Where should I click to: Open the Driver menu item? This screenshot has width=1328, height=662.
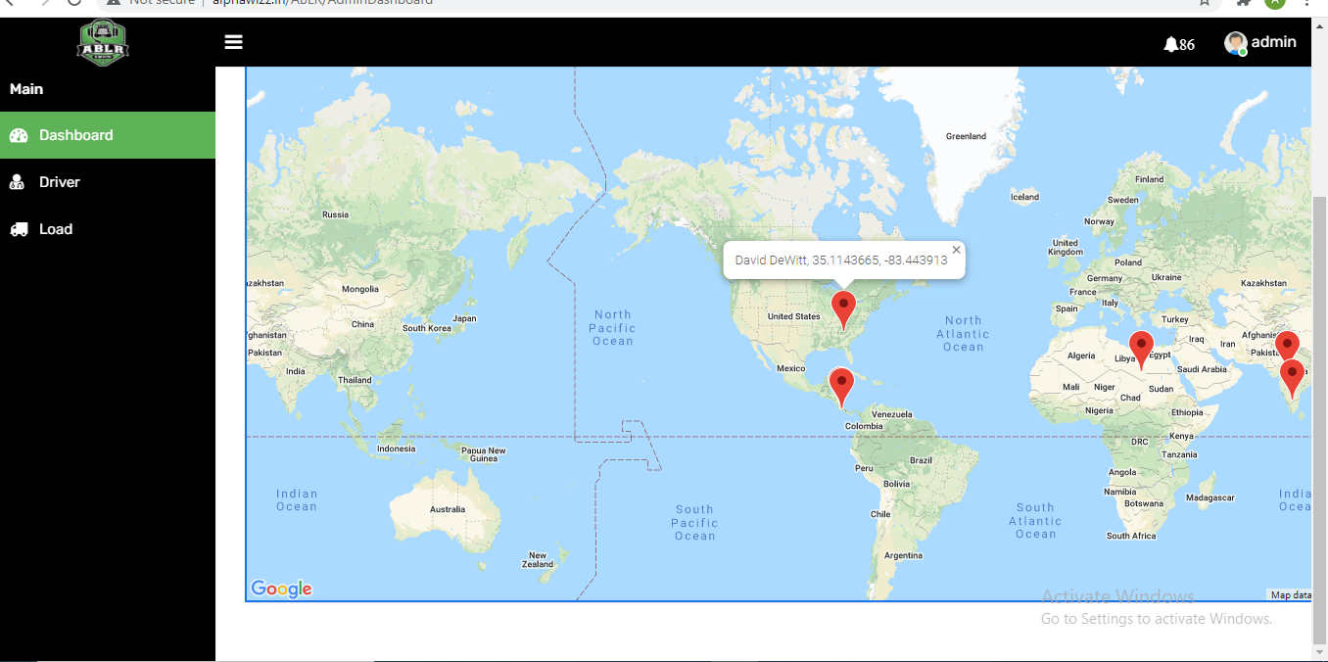[x=108, y=182]
